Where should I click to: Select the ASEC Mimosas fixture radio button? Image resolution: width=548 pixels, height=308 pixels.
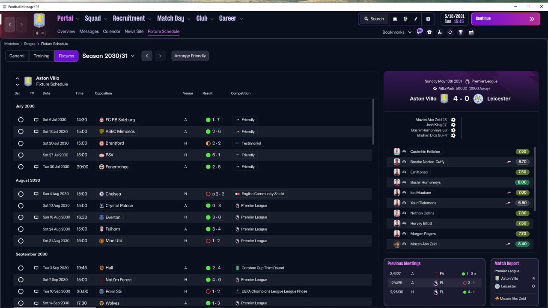(21, 132)
